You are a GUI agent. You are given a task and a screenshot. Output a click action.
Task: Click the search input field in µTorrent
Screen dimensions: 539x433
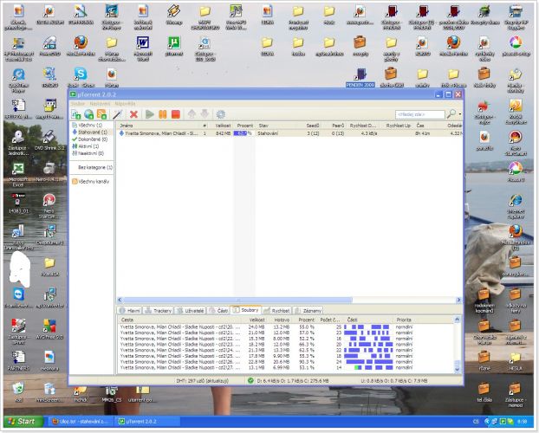coord(420,114)
